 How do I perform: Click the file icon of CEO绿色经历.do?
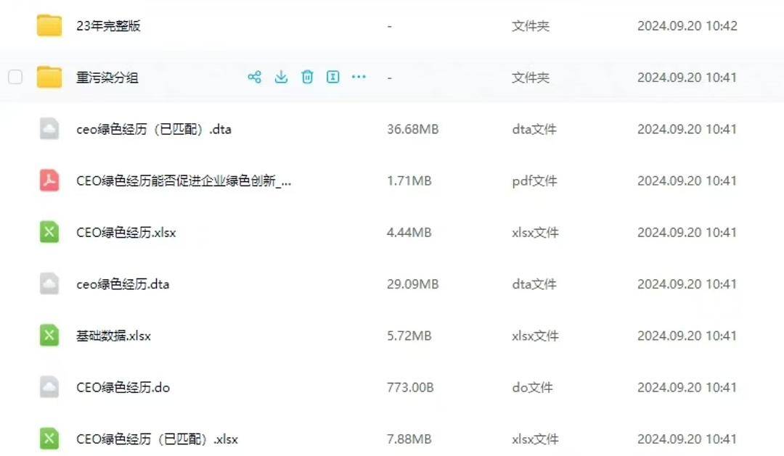49,387
